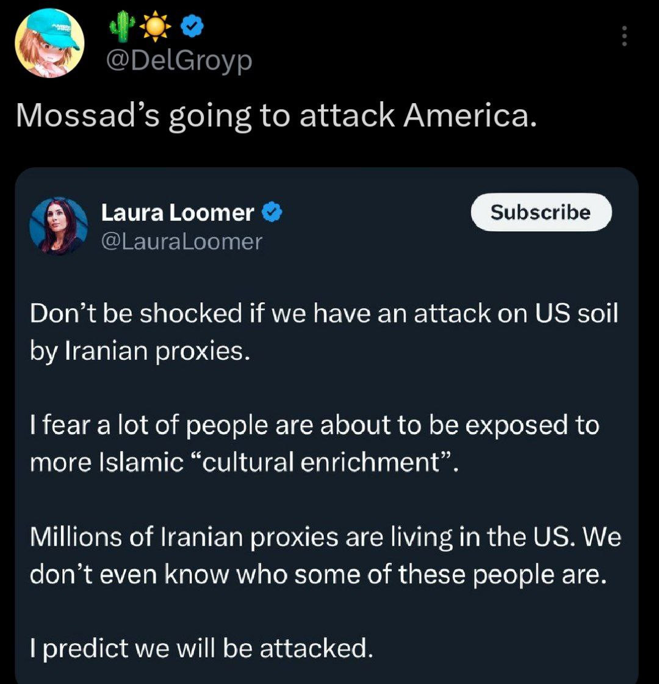Click the word "America." in the post
The height and width of the screenshot is (684, 659).
coord(469,115)
